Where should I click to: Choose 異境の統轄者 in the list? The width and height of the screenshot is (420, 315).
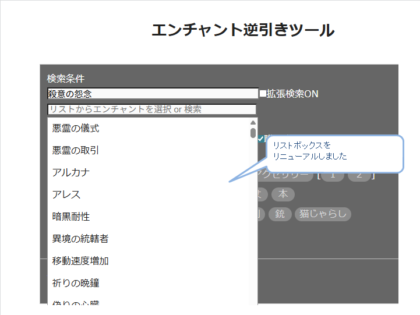click(80, 239)
